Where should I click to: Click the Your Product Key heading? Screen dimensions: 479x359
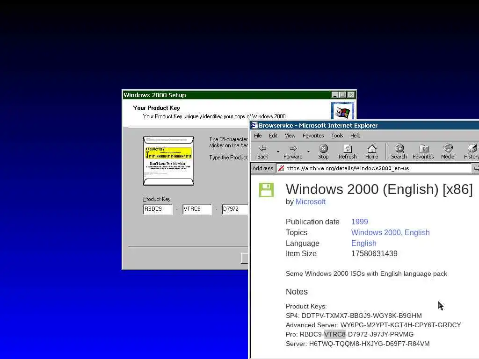(156, 108)
